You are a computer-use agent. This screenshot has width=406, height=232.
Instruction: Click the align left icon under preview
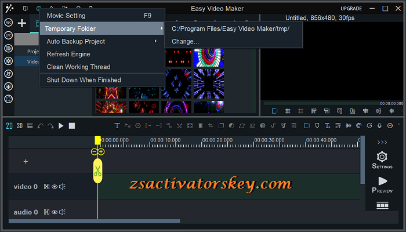coord(314,111)
